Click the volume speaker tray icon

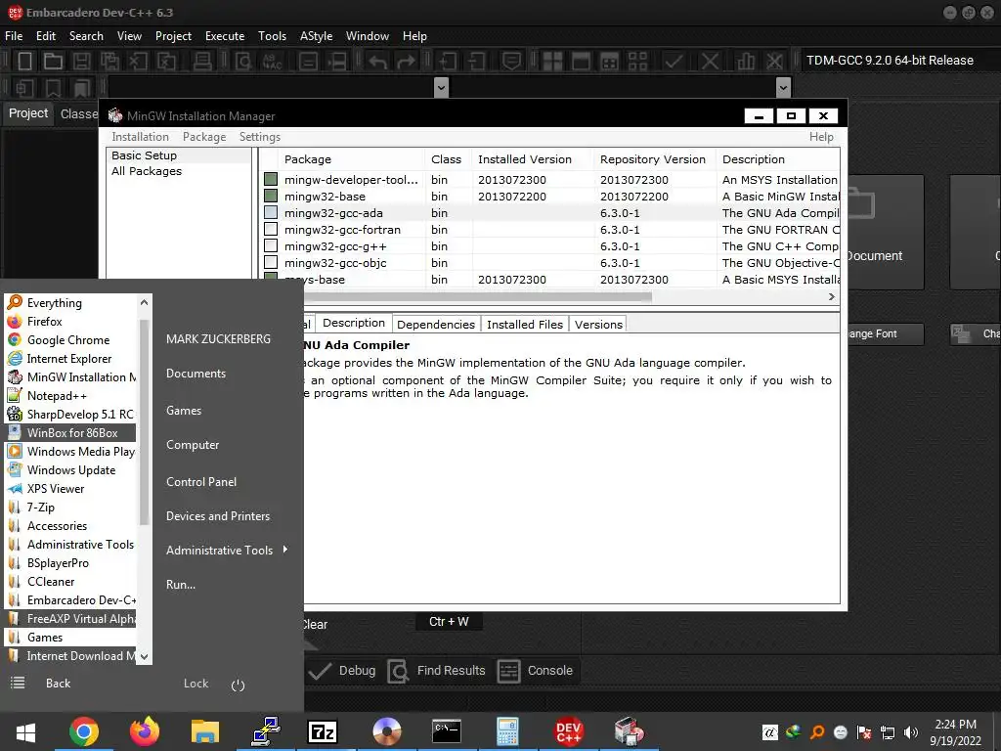tap(911, 732)
